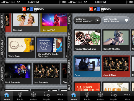134x101 pixels.
Task: Open the Playlist tab in right screen
Action: coord(114,96)
